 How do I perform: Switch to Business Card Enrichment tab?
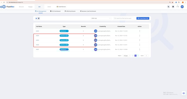(x=88, y=11)
